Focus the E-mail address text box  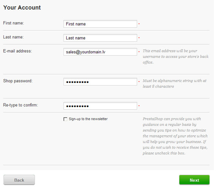point(100,52)
